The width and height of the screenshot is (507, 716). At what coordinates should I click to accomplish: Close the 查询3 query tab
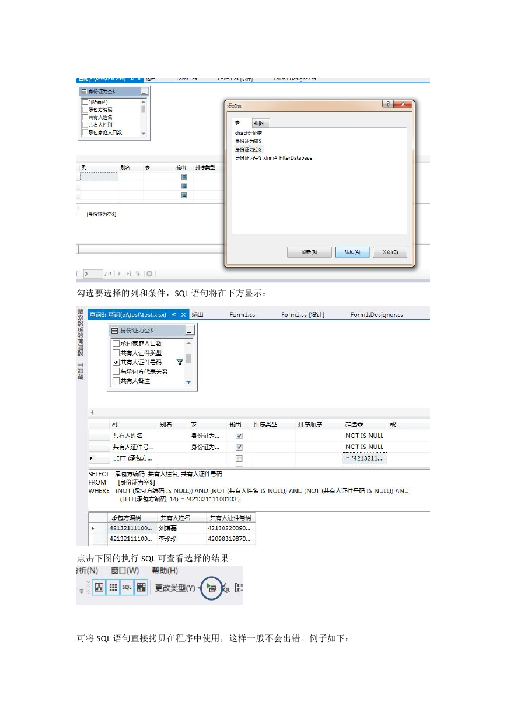[x=183, y=314]
